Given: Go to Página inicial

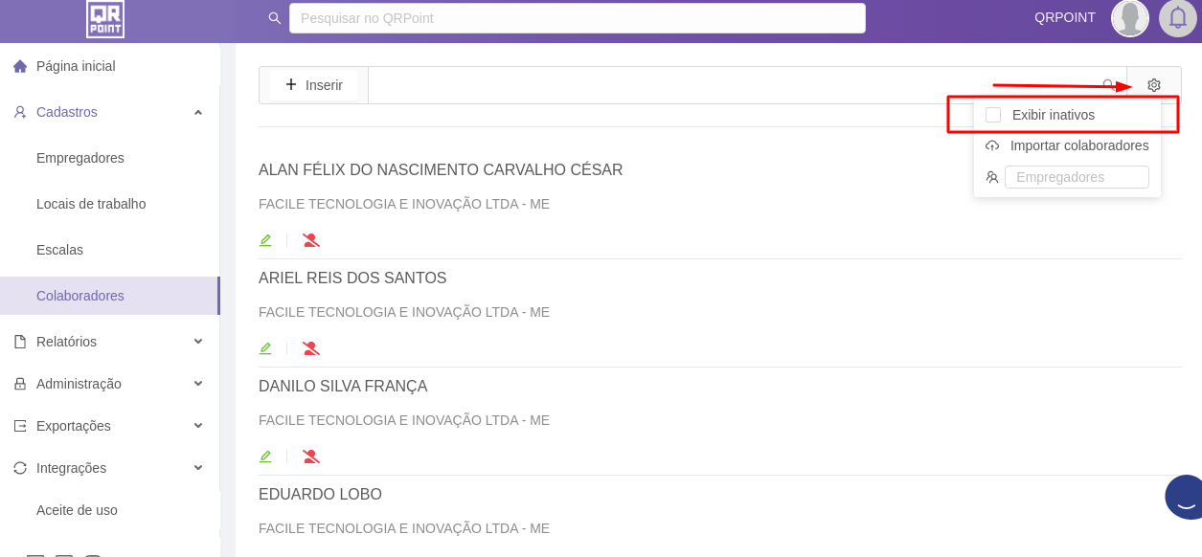Looking at the screenshot, I should point(76,66).
